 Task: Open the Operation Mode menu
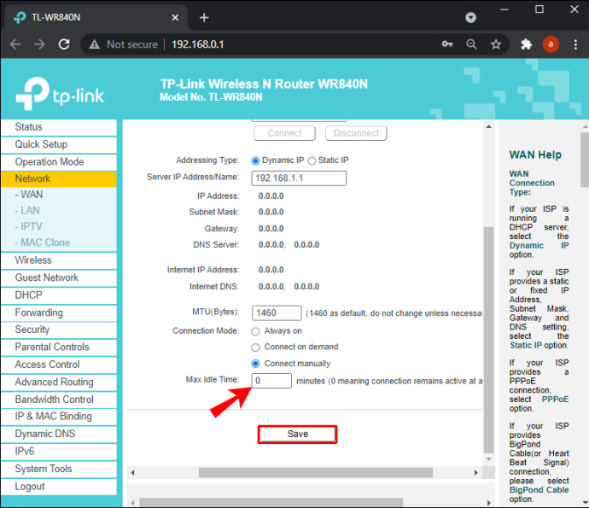point(59,162)
